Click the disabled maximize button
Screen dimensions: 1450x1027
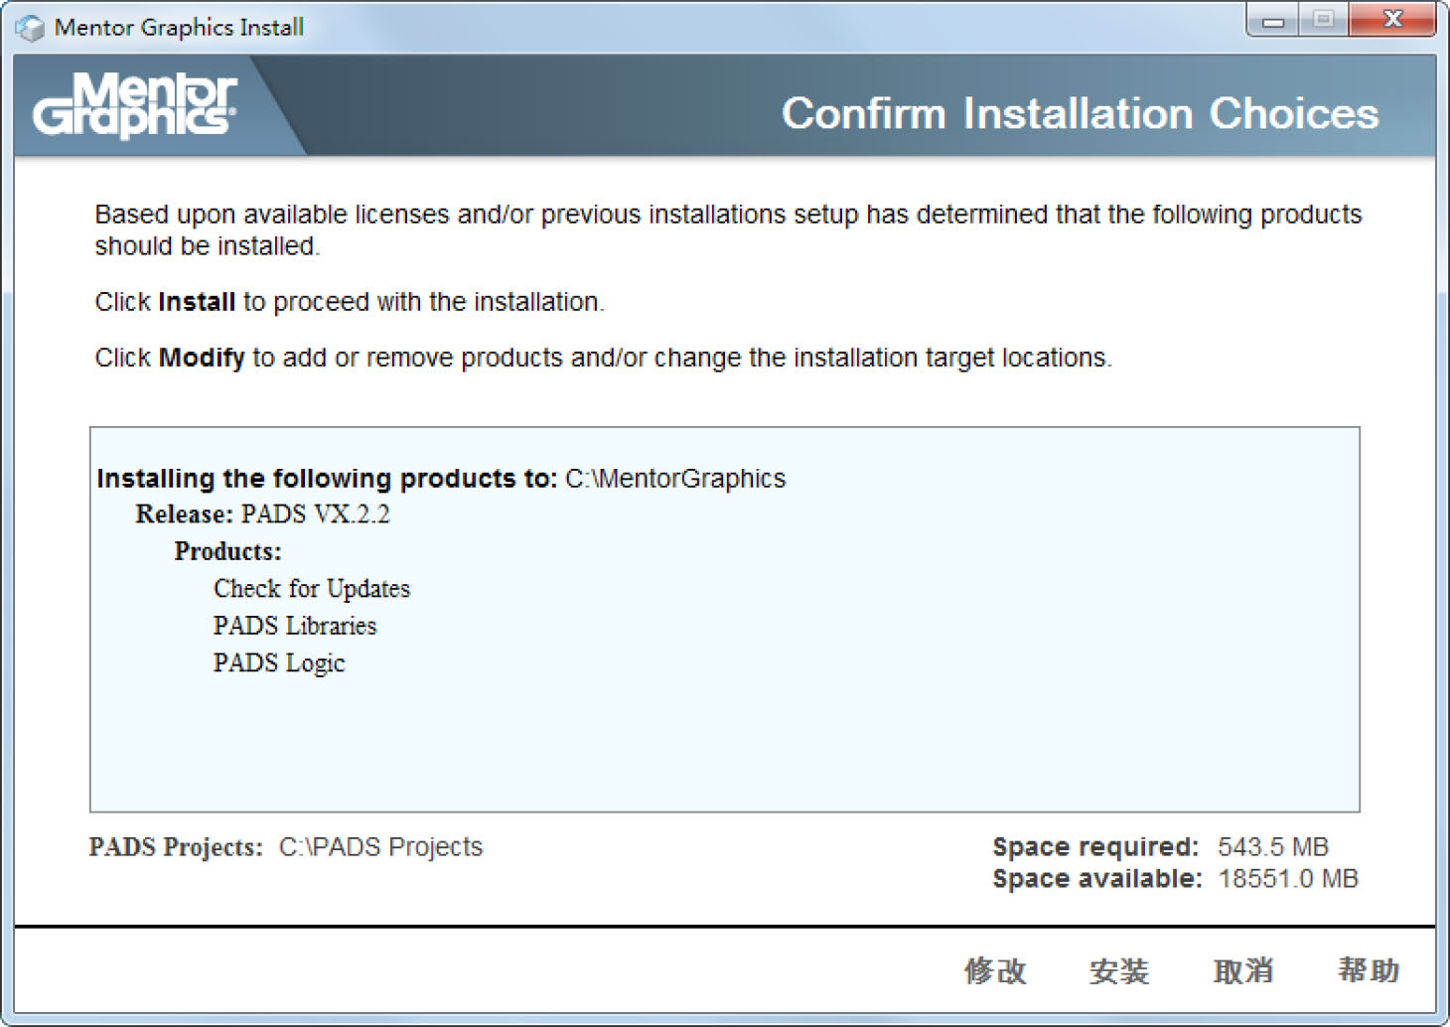(1324, 20)
